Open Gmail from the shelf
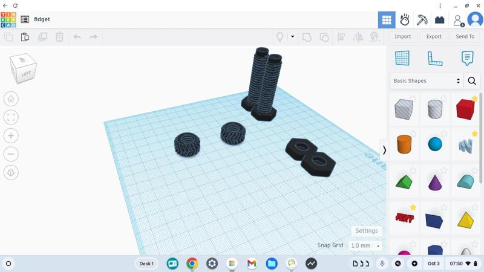 tap(252, 264)
